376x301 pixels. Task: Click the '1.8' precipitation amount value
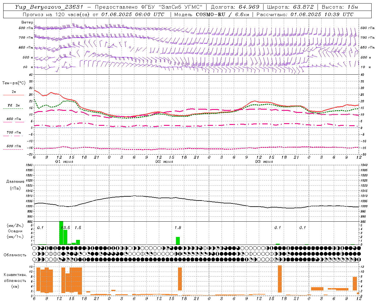point(178,228)
